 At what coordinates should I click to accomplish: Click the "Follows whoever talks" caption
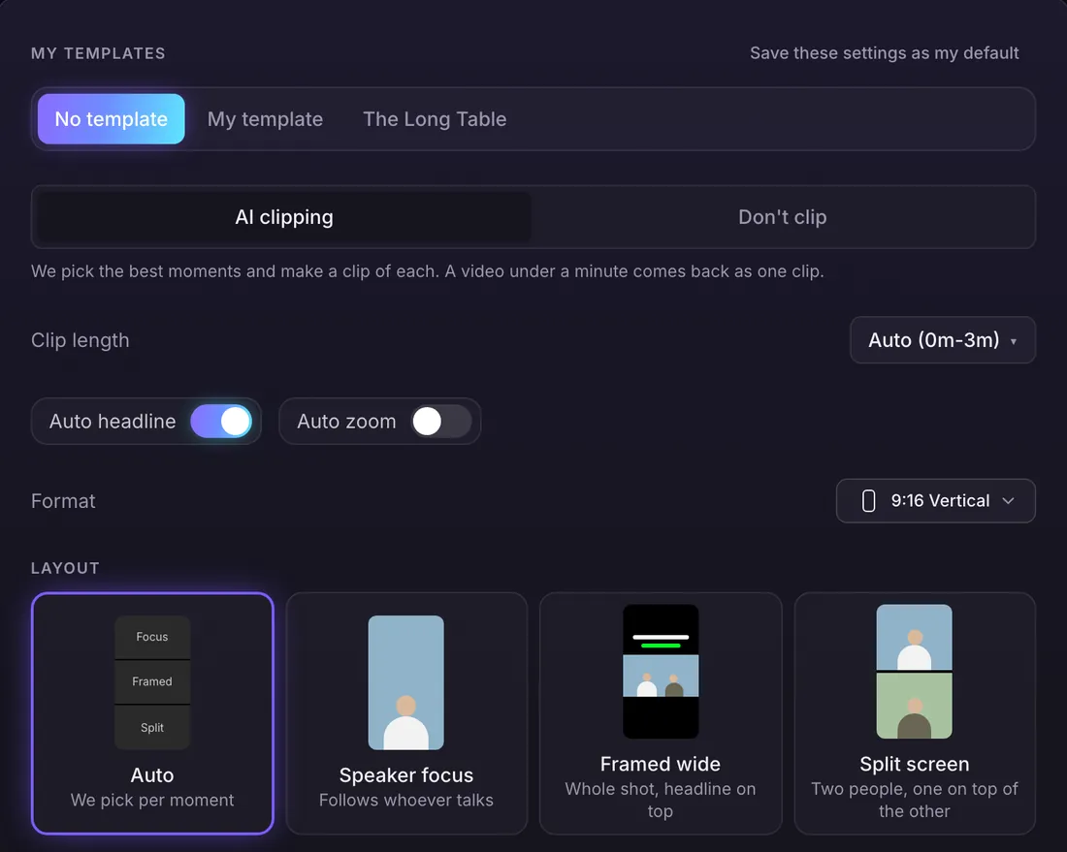pyautogui.click(x=406, y=801)
